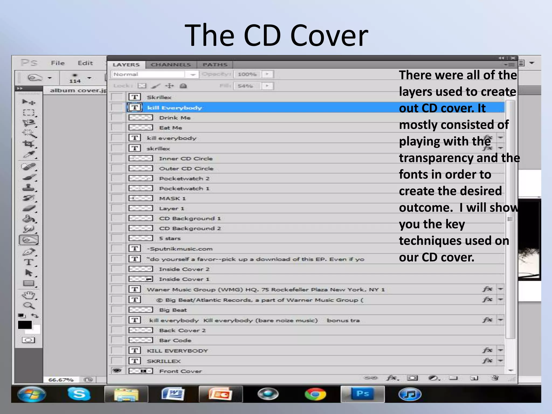Select the Hand tool

tap(29, 295)
